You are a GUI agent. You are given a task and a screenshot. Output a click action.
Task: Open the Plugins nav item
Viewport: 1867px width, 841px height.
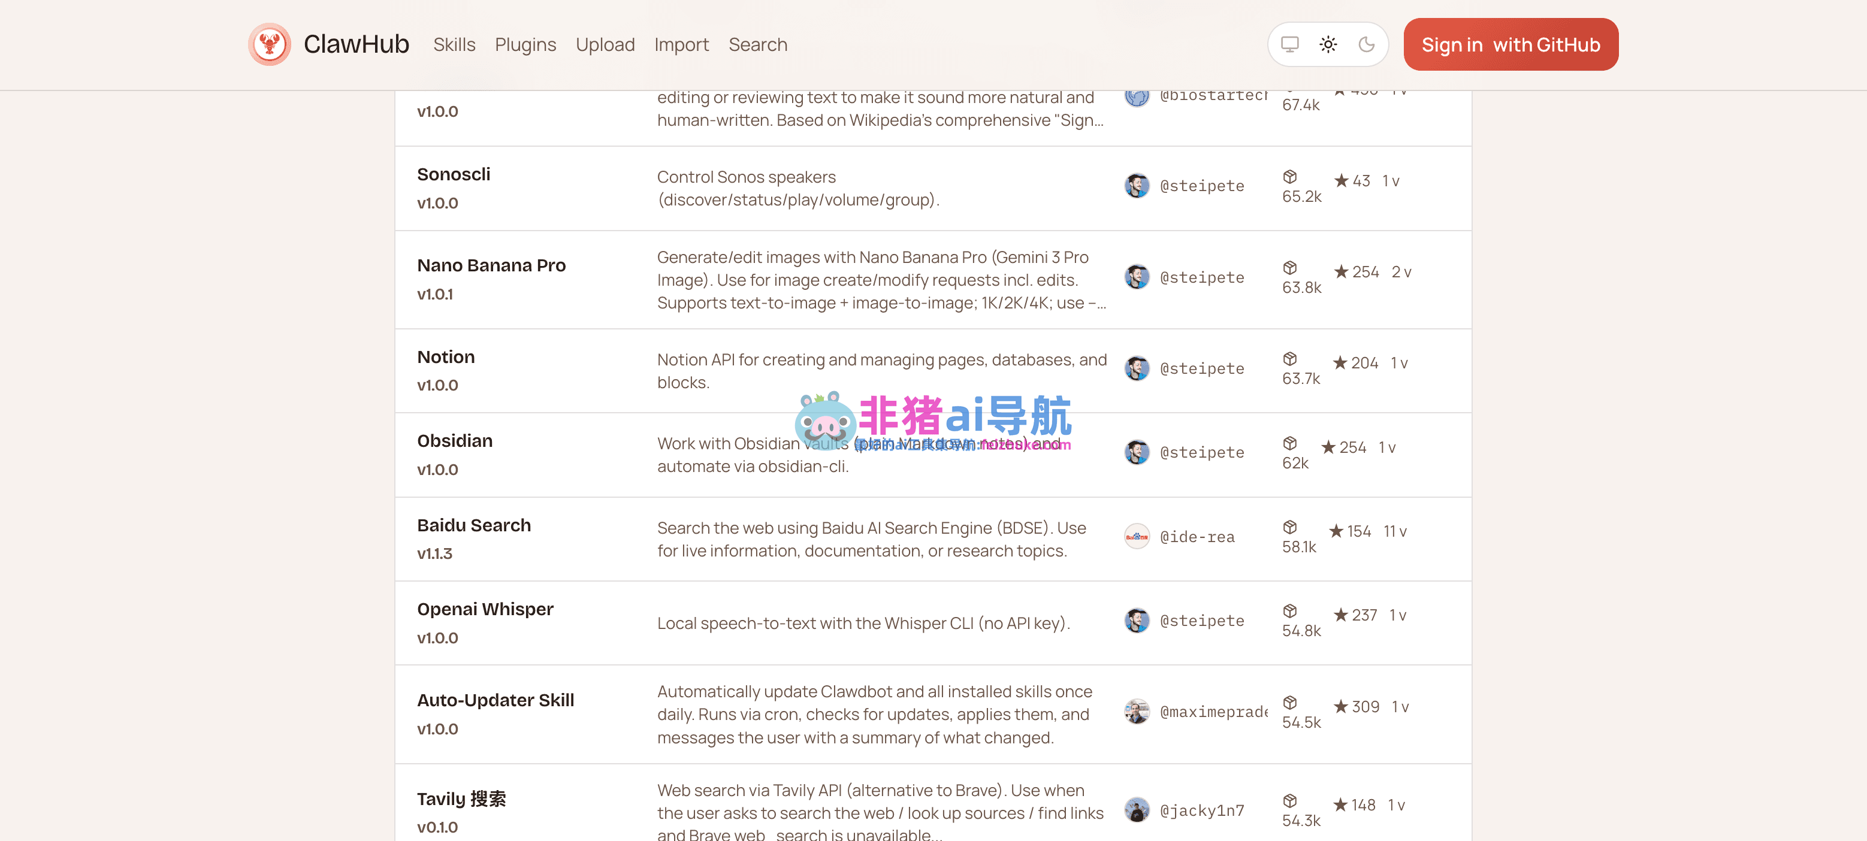[x=525, y=44]
